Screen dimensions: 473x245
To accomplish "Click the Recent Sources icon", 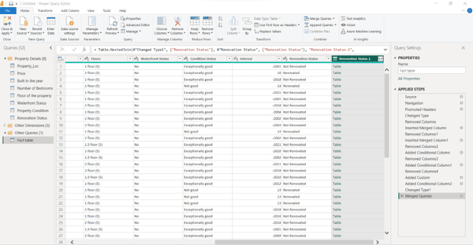I will [38, 22].
